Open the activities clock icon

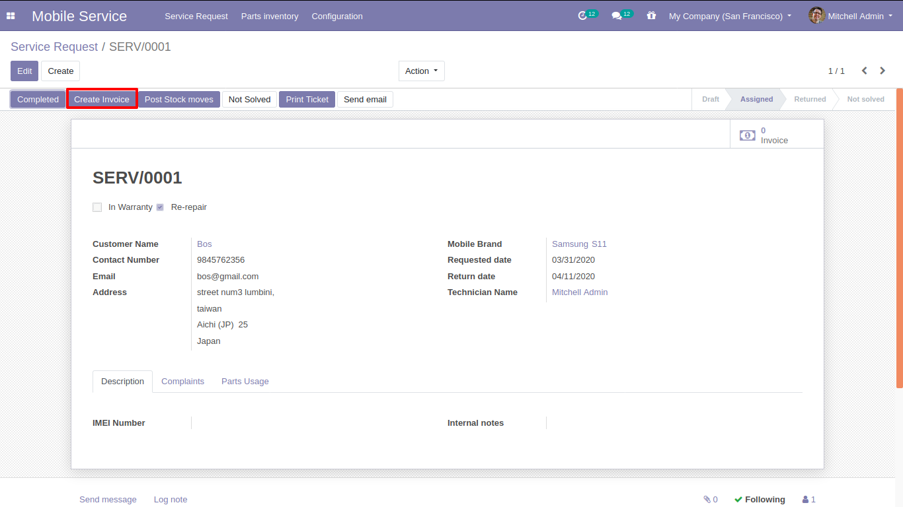[582, 16]
